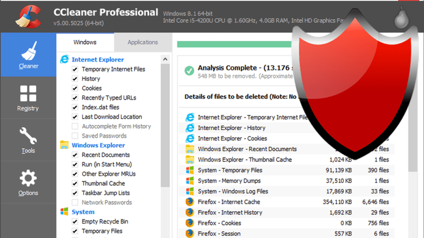Expand the System section header
Image resolution: width=424 pixels, height=238 pixels.
click(x=83, y=212)
